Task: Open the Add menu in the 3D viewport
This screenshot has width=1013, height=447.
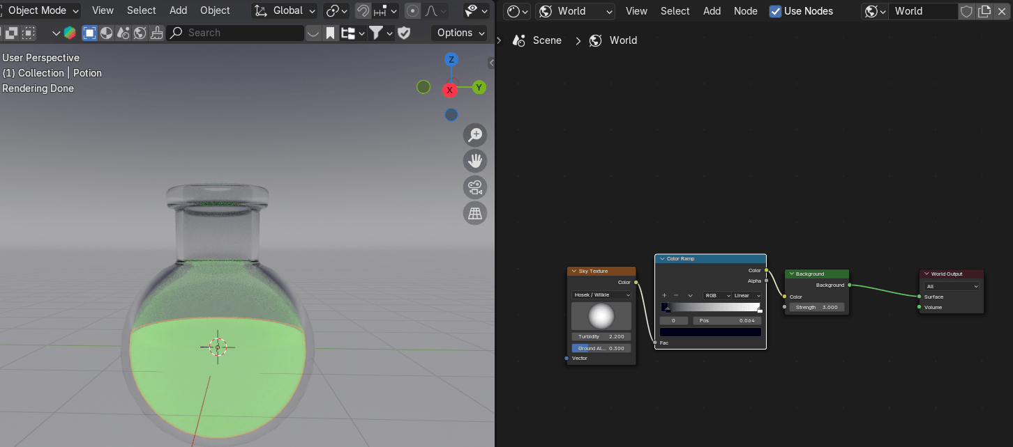Action: coord(179,10)
